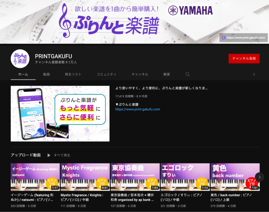
Task: Open the 概要 tab
Action: click(167, 74)
